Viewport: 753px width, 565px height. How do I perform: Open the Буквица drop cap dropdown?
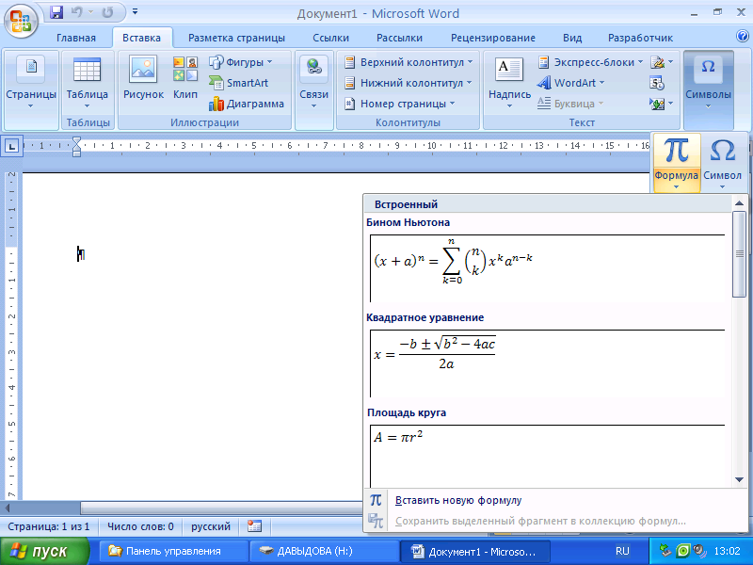tap(601, 104)
